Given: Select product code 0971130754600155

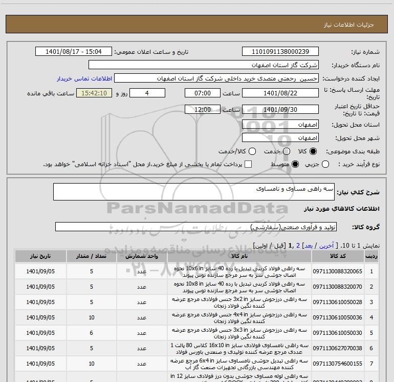Looking at the screenshot, I should click(x=338, y=364).
